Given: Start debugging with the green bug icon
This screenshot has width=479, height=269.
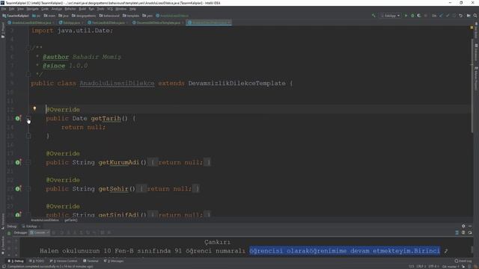Looking at the screenshot, I should [x=412, y=16].
